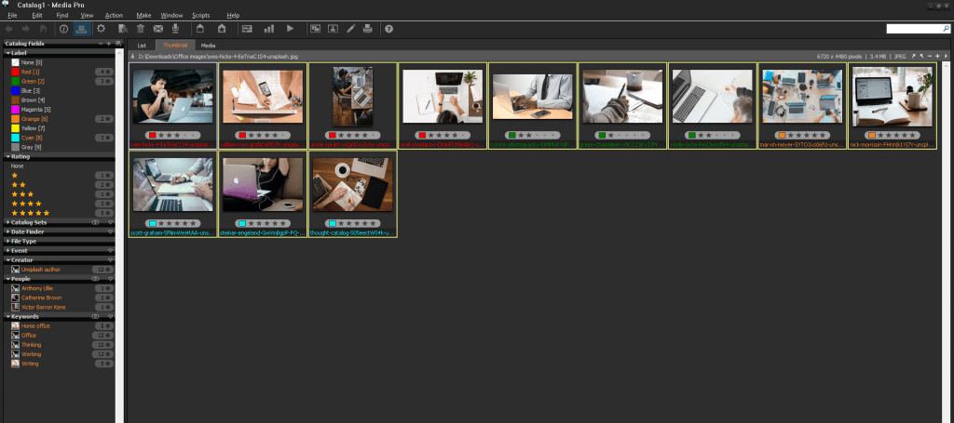Click the pencil edit icon in toolbar
This screenshot has height=423, width=954.
[x=350, y=29]
